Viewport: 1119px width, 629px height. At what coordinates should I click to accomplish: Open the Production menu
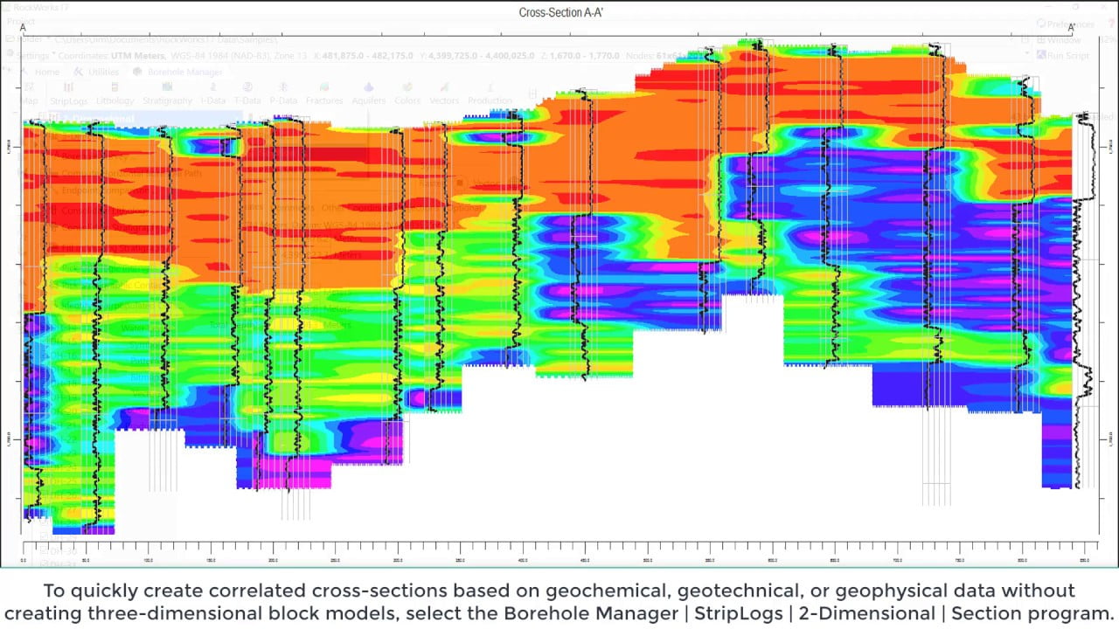point(490,93)
